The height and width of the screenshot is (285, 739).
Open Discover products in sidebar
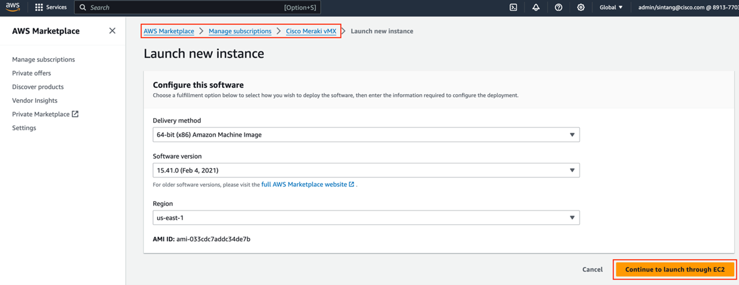click(38, 87)
